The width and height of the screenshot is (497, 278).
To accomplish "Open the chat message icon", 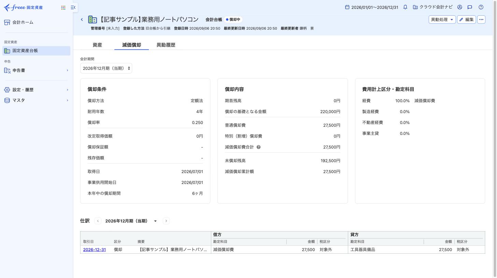I will [x=470, y=7].
